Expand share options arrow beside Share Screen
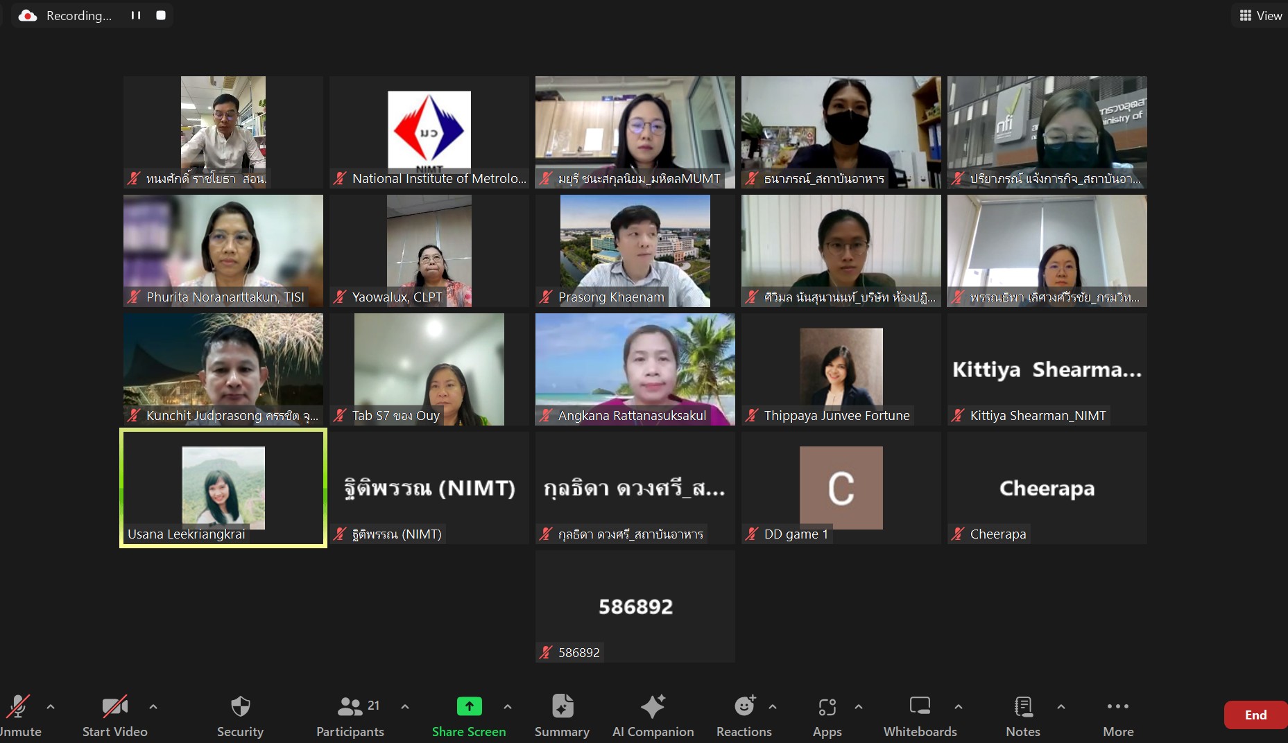The image size is (1288, 743). (x=508, y=707)
